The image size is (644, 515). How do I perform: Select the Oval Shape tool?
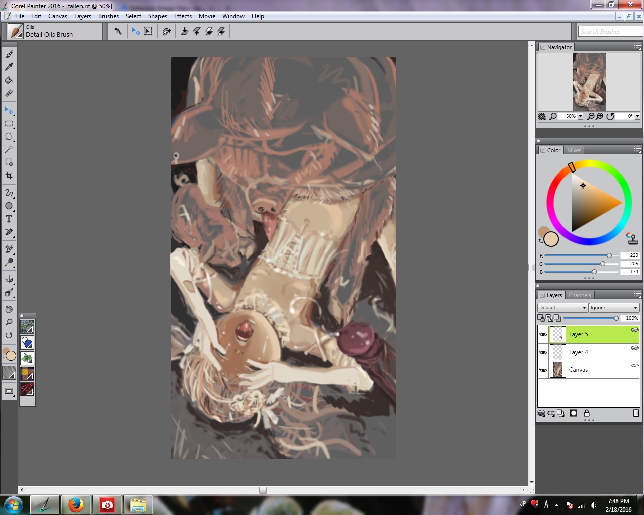coord(9,206)
